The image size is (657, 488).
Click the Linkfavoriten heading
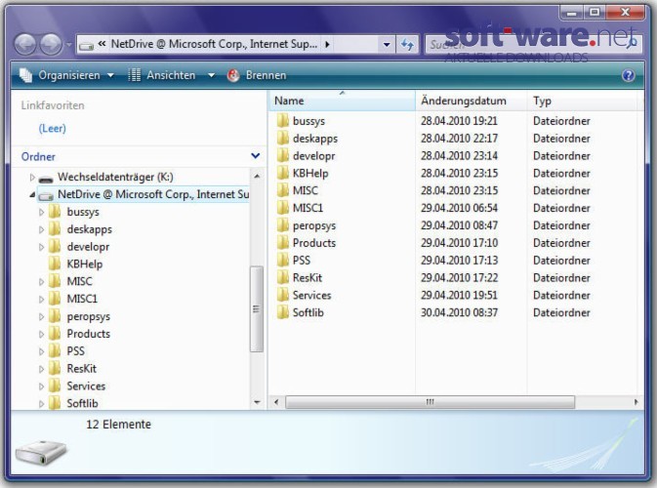[53, 105]
